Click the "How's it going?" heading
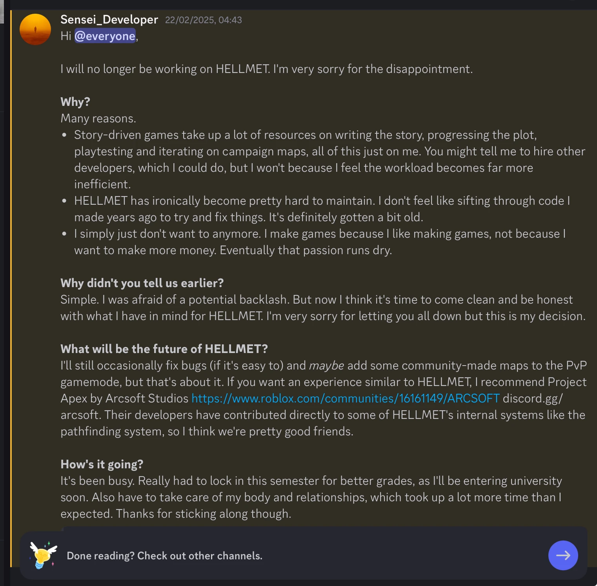 click(102, 464)
